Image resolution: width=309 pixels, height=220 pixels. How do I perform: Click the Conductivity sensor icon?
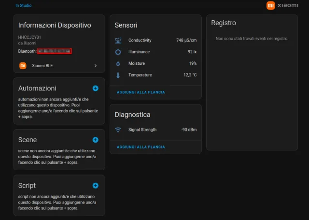click(118, 40)
